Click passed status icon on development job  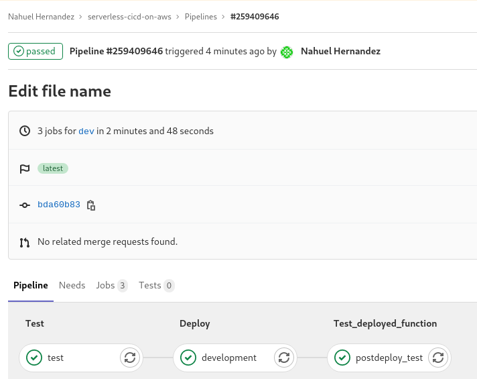(188, 358)
